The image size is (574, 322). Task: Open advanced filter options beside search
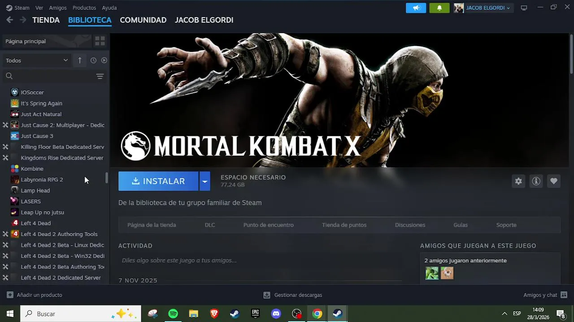[x=100, y=76]
